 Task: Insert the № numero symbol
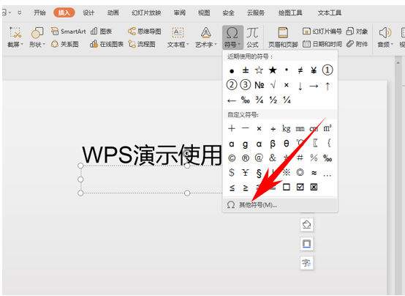coord(260,85)
